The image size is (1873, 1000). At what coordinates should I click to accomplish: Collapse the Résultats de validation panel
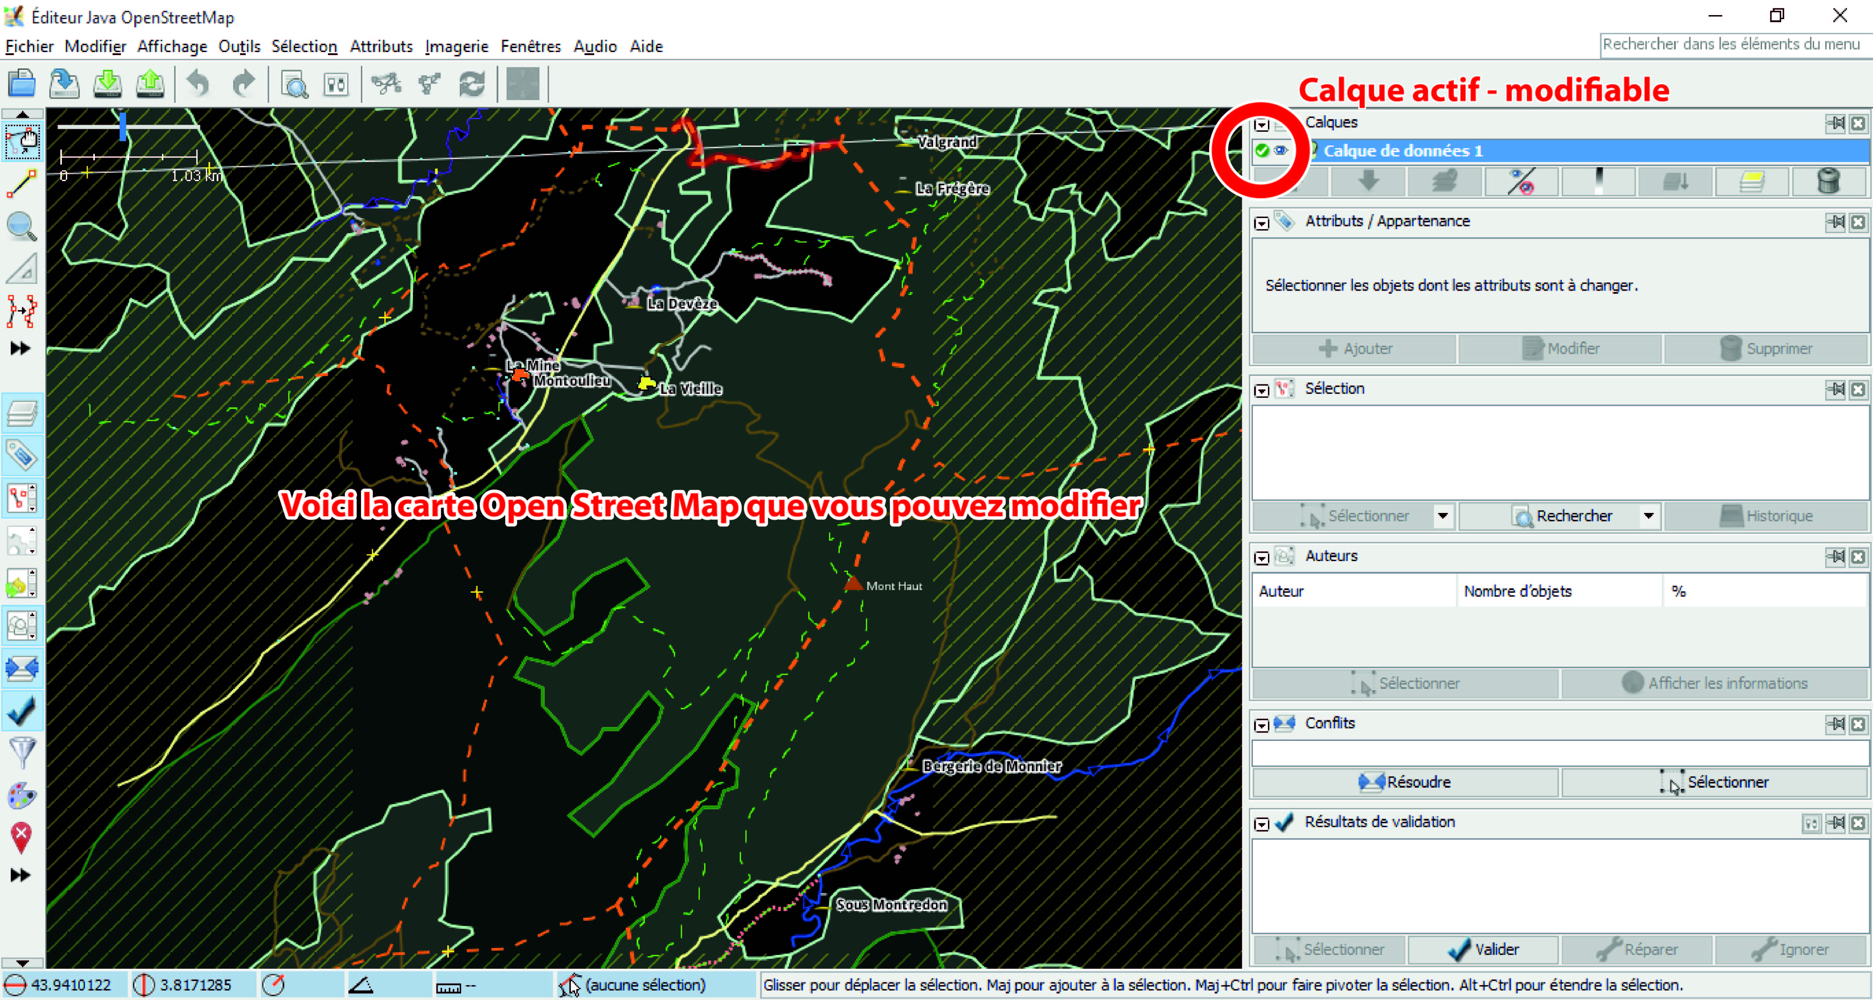pyautogui.click(x=1261, y=824)
